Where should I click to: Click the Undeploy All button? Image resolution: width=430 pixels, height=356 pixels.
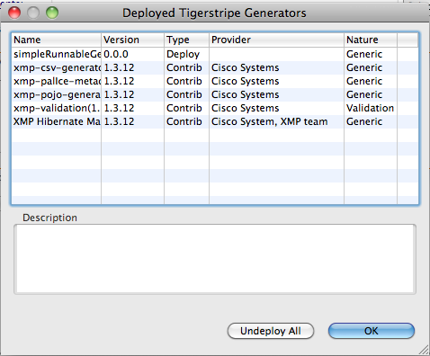(271, 331)
